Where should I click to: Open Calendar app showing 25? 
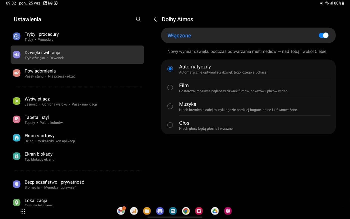click(x=173, y=211)
